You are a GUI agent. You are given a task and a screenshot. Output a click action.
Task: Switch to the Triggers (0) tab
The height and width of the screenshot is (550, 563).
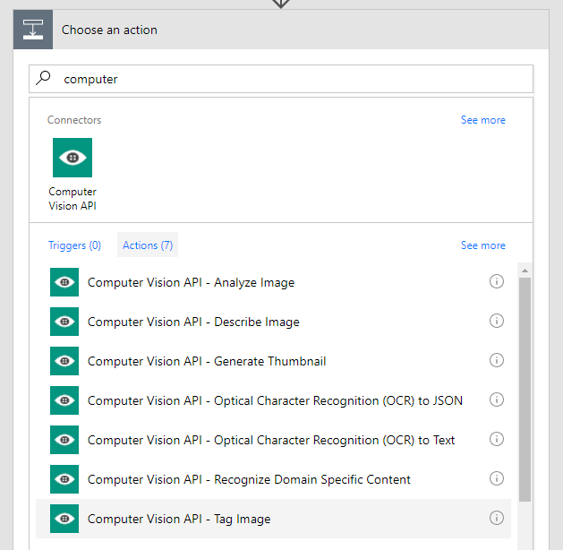point(74,245)
